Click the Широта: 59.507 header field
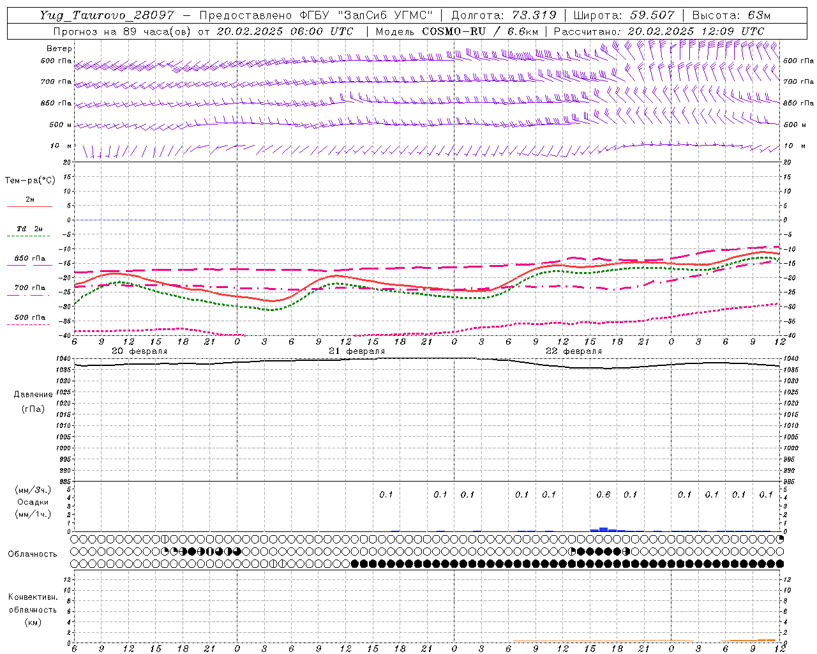817x654 pixels. [x=624, y=15]
